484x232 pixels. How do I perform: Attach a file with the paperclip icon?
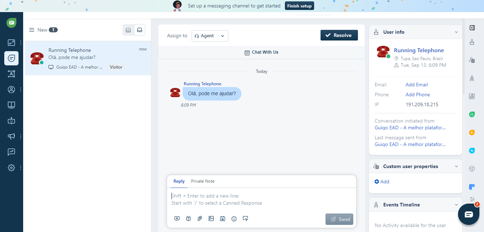point(200,219)
